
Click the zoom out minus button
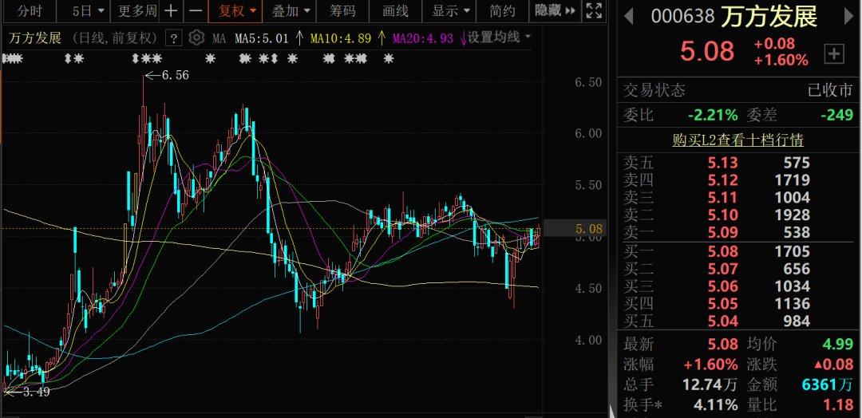(x=195, y=11)
